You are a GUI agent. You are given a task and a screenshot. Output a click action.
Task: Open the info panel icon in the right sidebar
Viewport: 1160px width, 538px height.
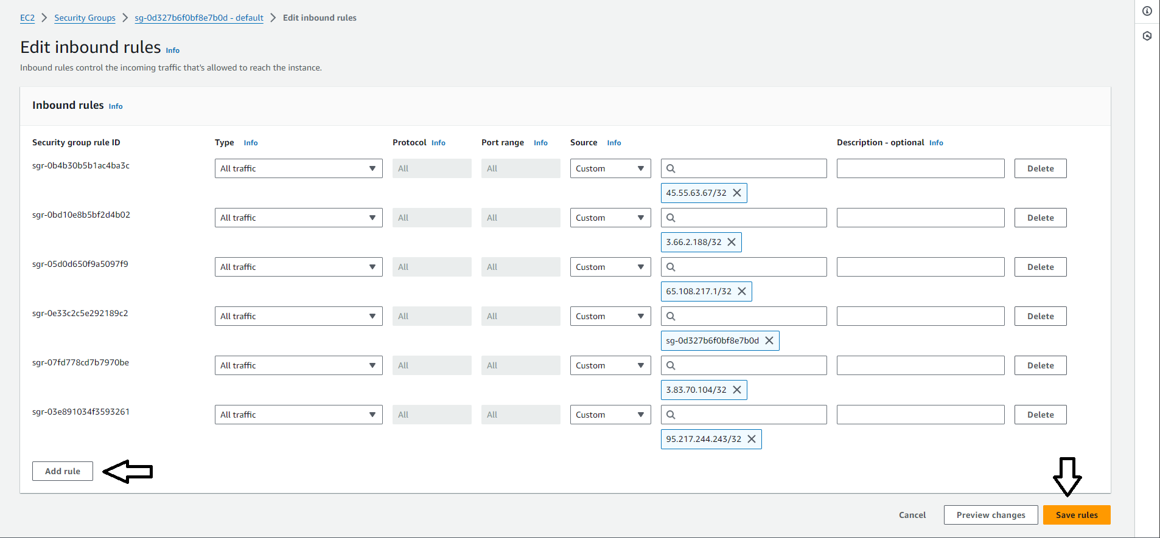click(x=1147, y=11)
